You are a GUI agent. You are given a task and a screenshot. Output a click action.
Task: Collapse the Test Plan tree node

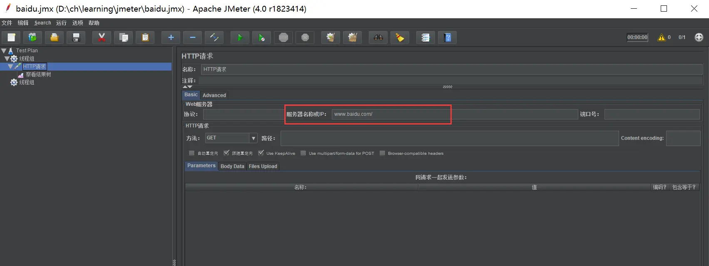(x=4, y=51)
